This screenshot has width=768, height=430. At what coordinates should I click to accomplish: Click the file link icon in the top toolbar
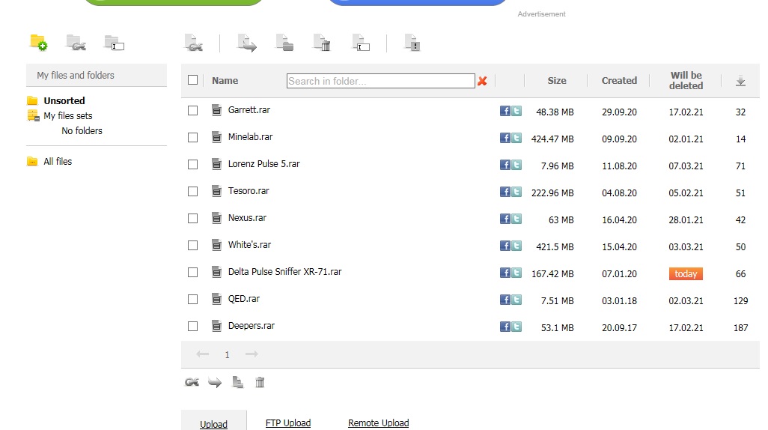click(x=193, y=43)
